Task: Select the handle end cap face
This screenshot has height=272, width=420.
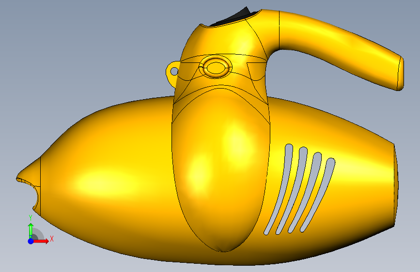Action: 401,74
